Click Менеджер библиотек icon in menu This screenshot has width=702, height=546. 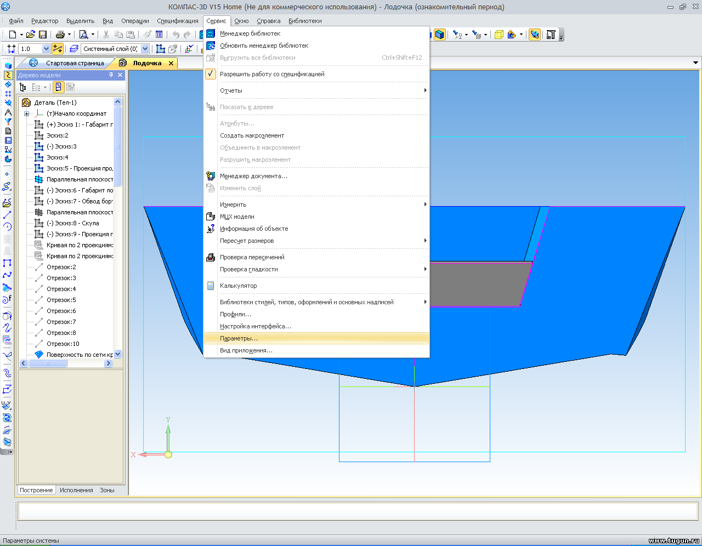pos(211,33)
